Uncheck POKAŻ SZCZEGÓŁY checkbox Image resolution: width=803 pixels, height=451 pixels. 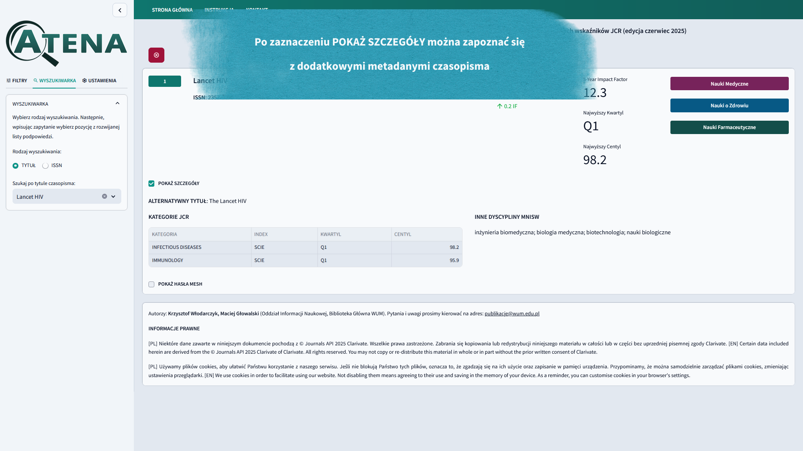[x=151, y=184]
